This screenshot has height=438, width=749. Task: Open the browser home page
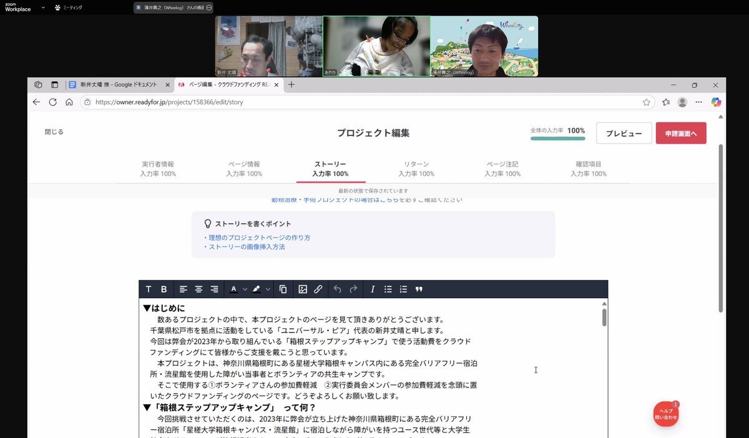point(69,102)
